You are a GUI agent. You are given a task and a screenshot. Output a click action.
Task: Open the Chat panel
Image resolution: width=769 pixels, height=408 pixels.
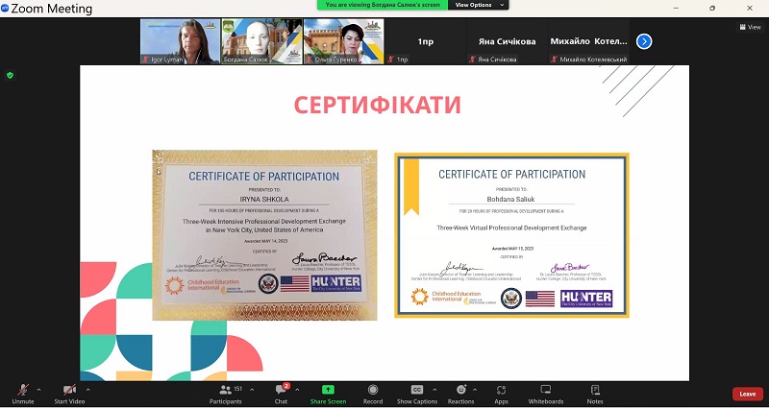point(281,391)
